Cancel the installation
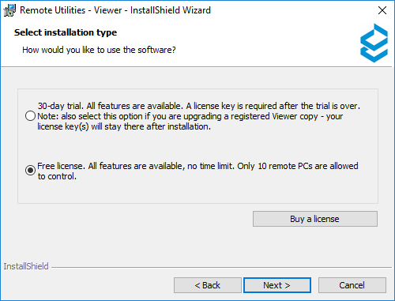The image size is (395, 301). (x=352, y=285)
